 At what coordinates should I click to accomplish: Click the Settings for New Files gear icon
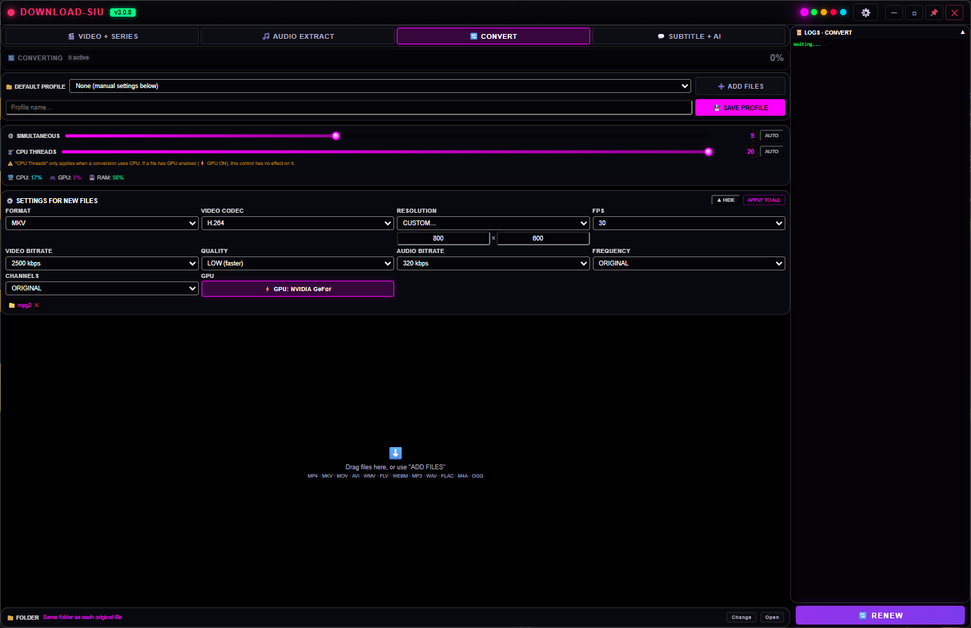pyautogui.click(x=10, y=200)
